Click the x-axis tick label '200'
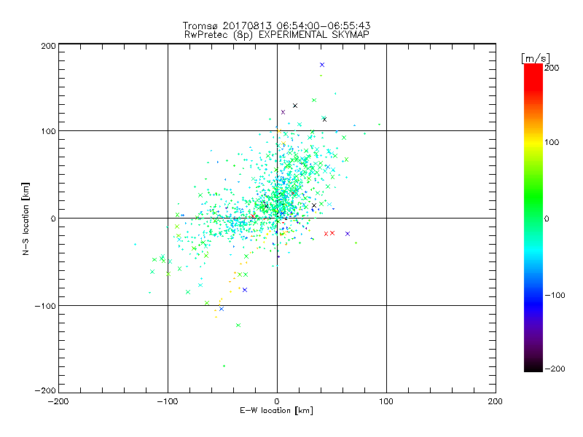This screenshot has width=583, height=437. [x=496, y=401]
